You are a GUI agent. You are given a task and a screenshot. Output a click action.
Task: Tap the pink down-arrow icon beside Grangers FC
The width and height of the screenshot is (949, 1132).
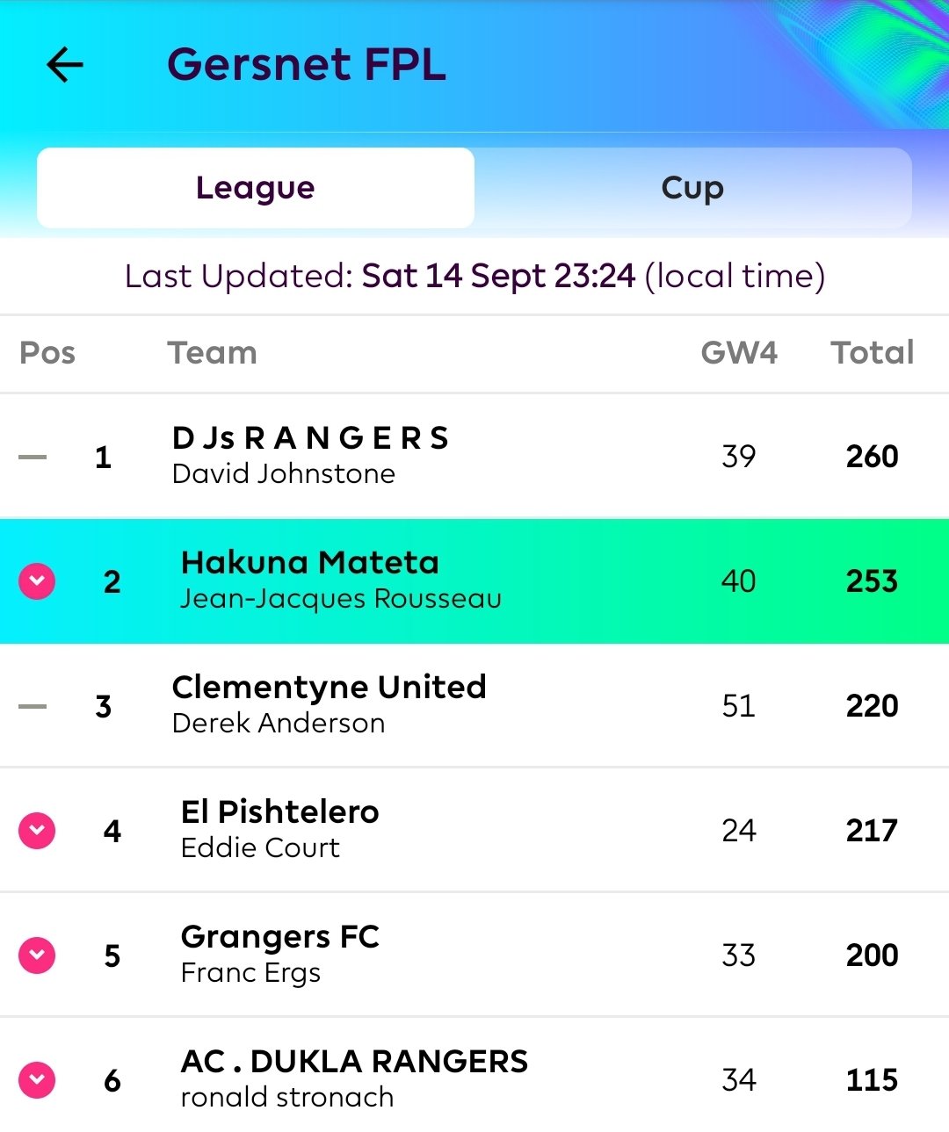[37, 955]
